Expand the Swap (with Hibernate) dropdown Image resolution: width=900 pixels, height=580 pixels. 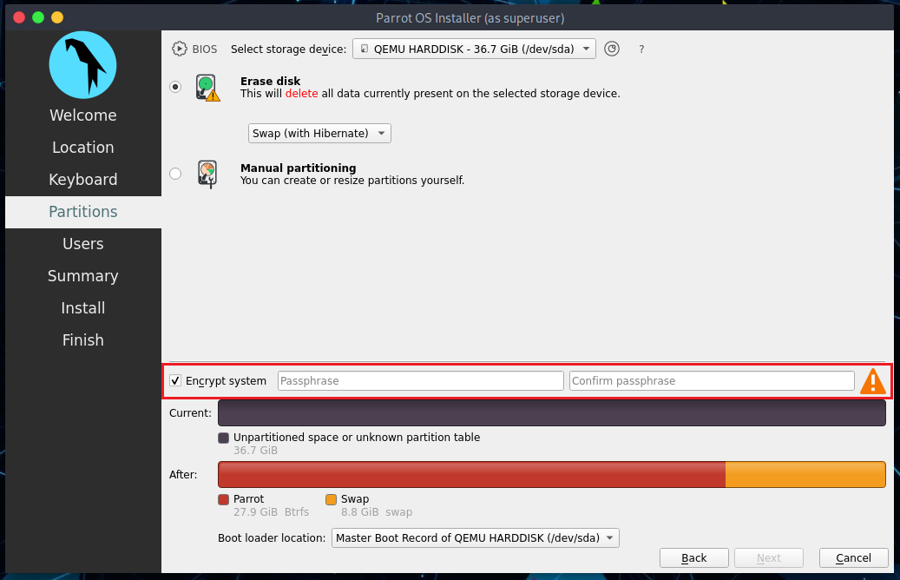(x=319, y=133)
